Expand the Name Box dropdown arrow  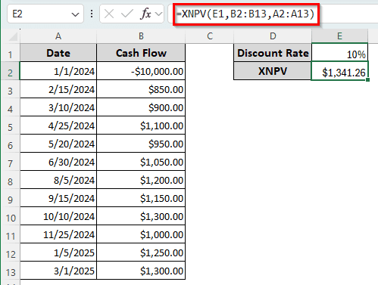(75, 14)
